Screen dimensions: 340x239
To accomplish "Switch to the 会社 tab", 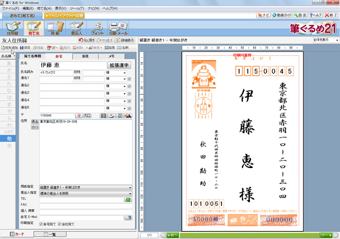I will tap(85, 56).
